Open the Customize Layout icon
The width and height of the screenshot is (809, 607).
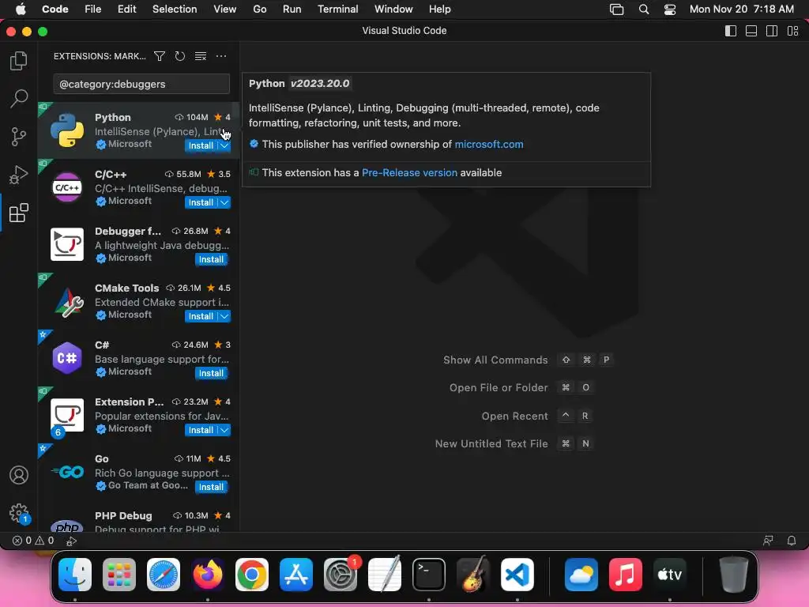pyautogui.click(x=792, y=31)
